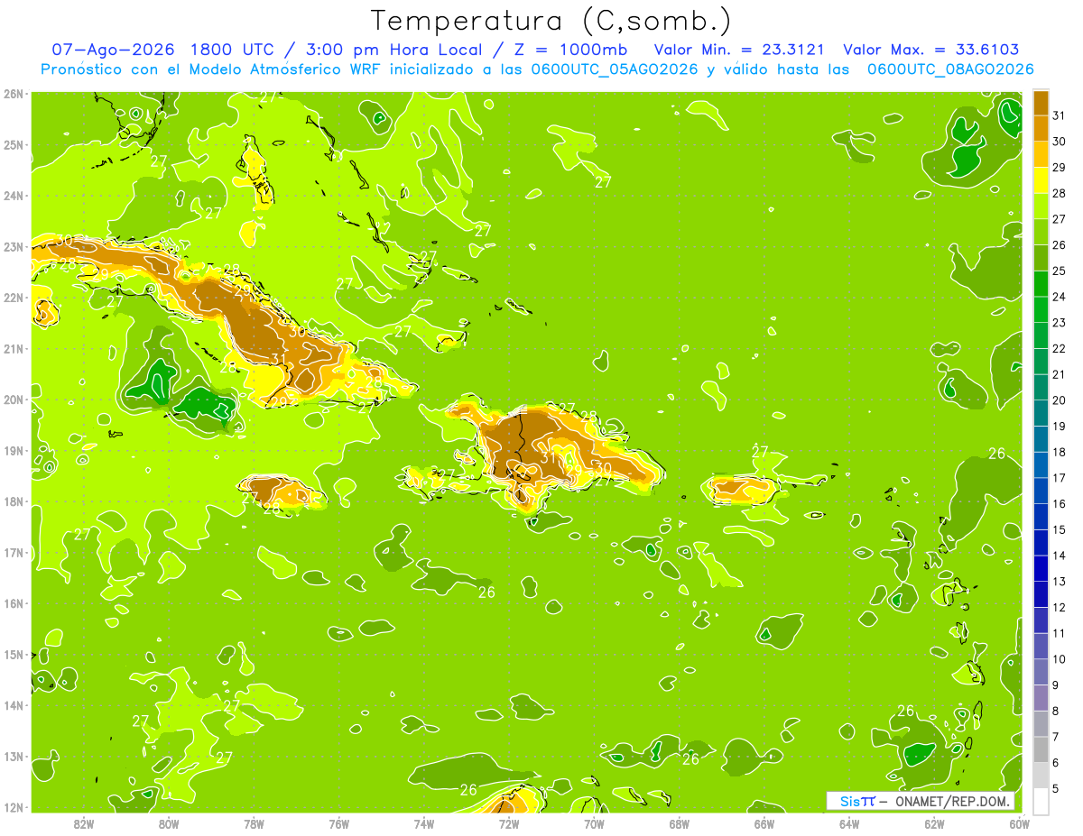Select the '10' value on the color scale
Screen dimensions: 1083x836
(1060, 659)
